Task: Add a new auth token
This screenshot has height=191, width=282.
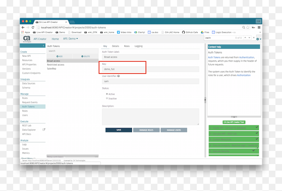Action: pos(60,56)
